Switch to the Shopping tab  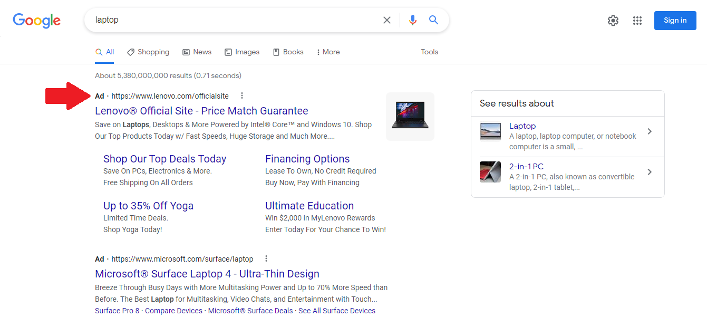coord(148,52)
